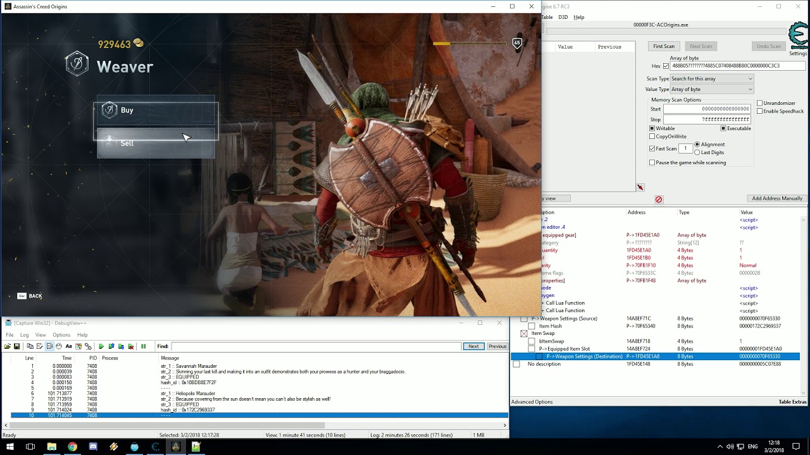Open Advanced Options in Cheat Engine

(x=532, y=402)
